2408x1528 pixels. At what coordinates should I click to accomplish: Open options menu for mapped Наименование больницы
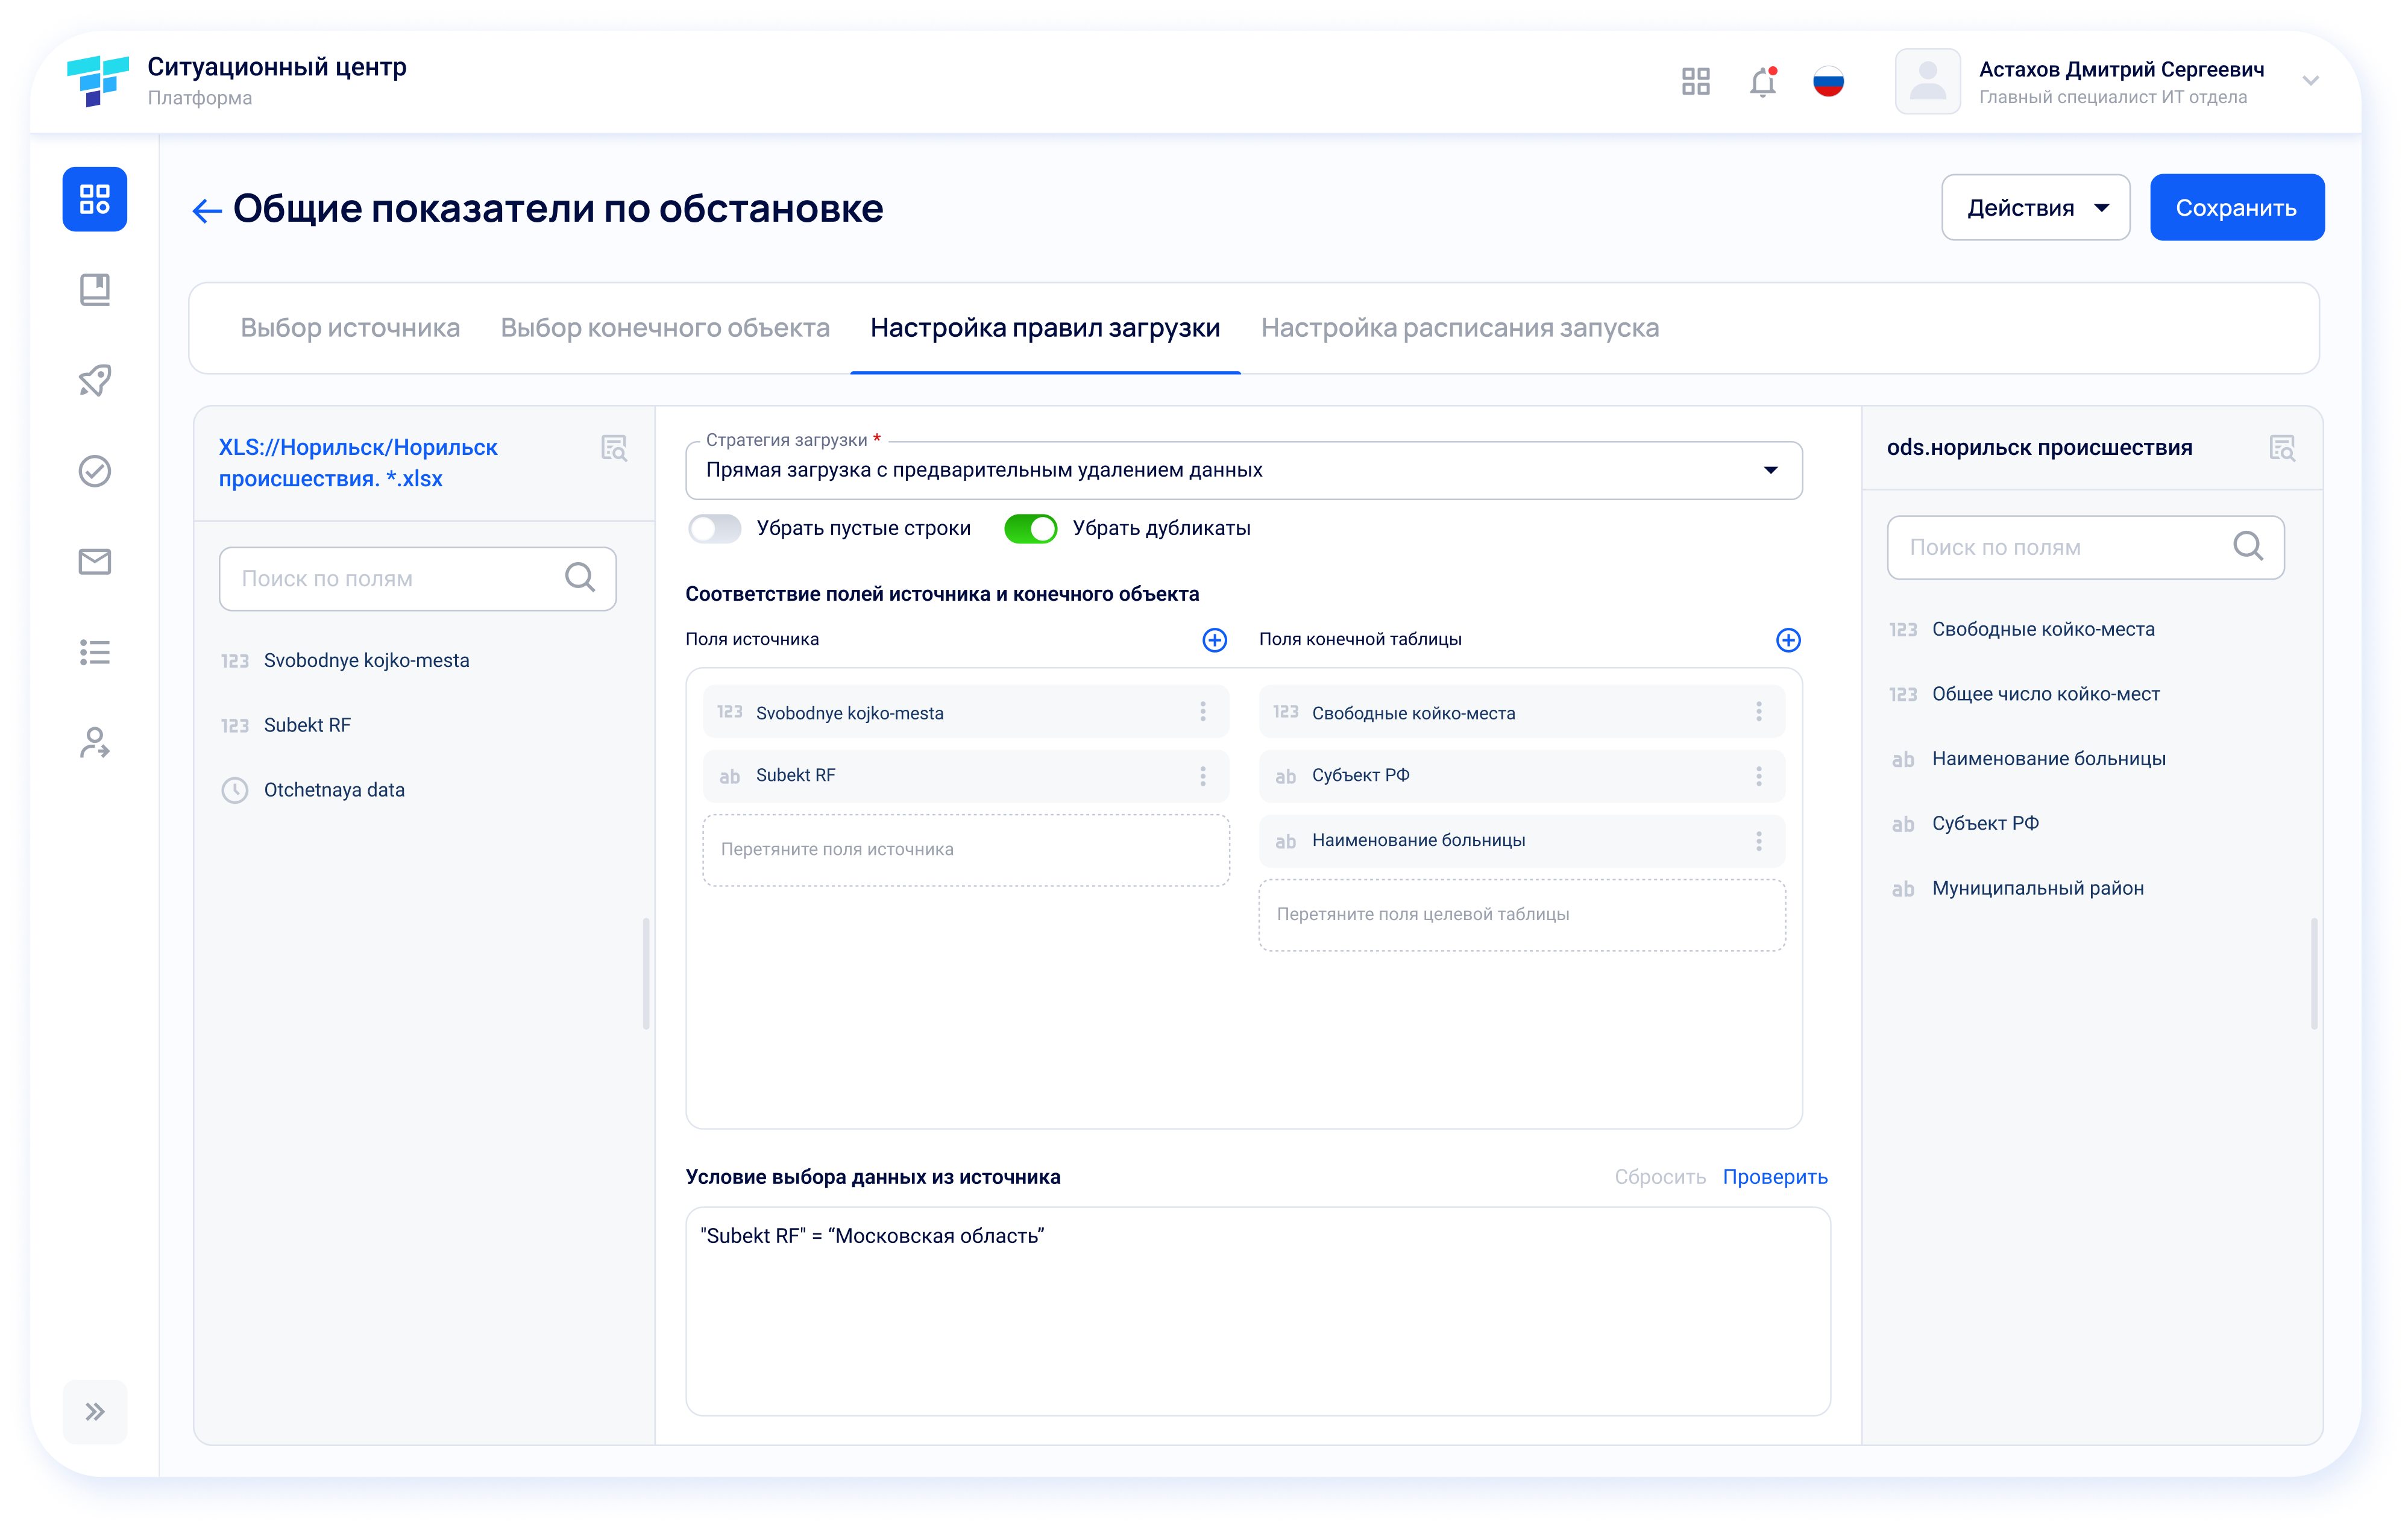[1759, 842]
